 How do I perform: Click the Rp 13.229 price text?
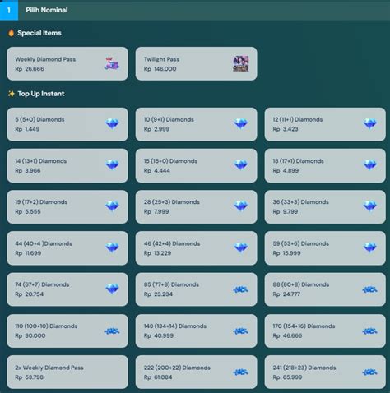[157, 253]
